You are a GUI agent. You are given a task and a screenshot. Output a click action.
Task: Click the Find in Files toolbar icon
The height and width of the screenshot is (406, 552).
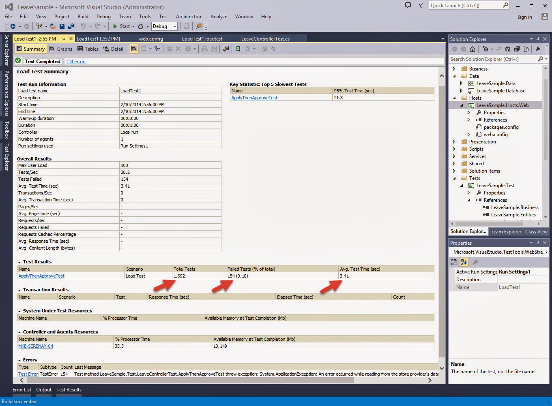(x=198, y=26)
